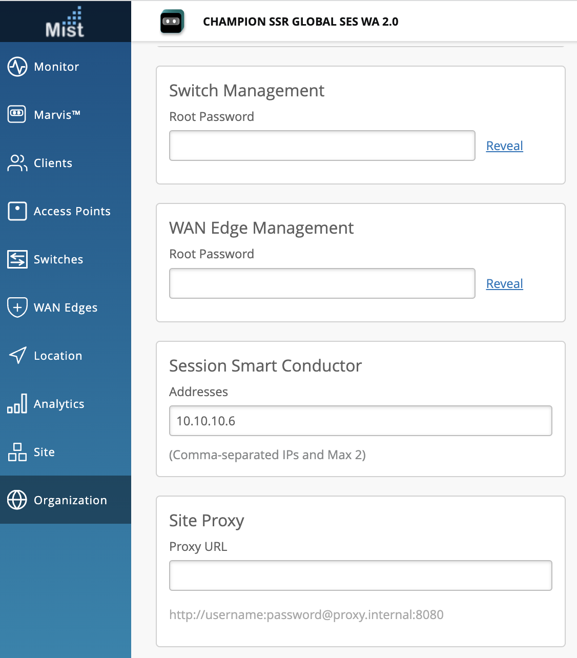This screenshot has width=577, height=658.
Task: Edit the Session Smart Conductor Addresses field
Action: (360, 421)
